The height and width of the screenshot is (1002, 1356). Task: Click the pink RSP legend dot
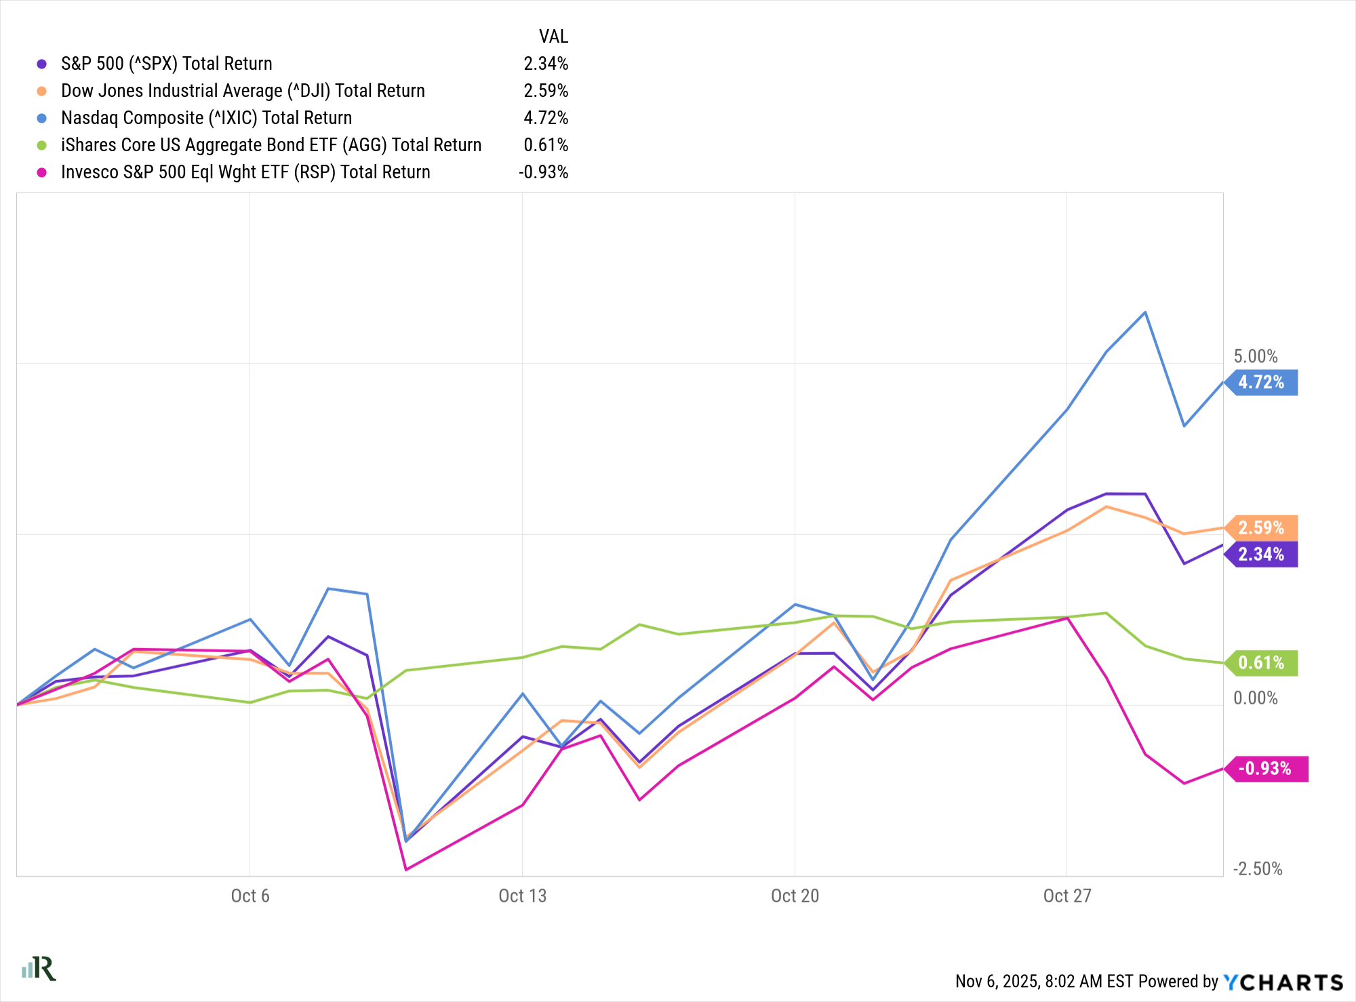click(x=42, y=172)
